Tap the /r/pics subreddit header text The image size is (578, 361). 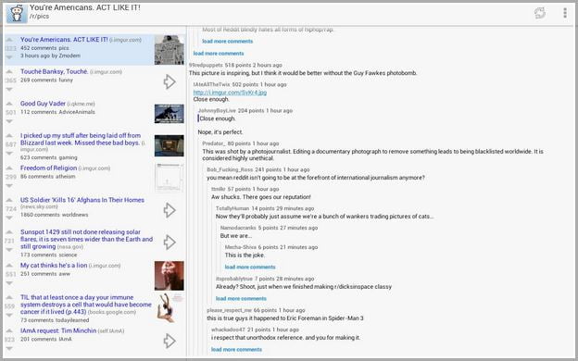tap(39, 17)
